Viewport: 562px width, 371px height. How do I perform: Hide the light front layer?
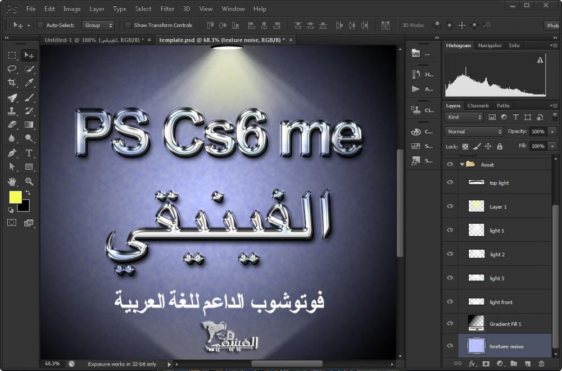click(450, 301)
